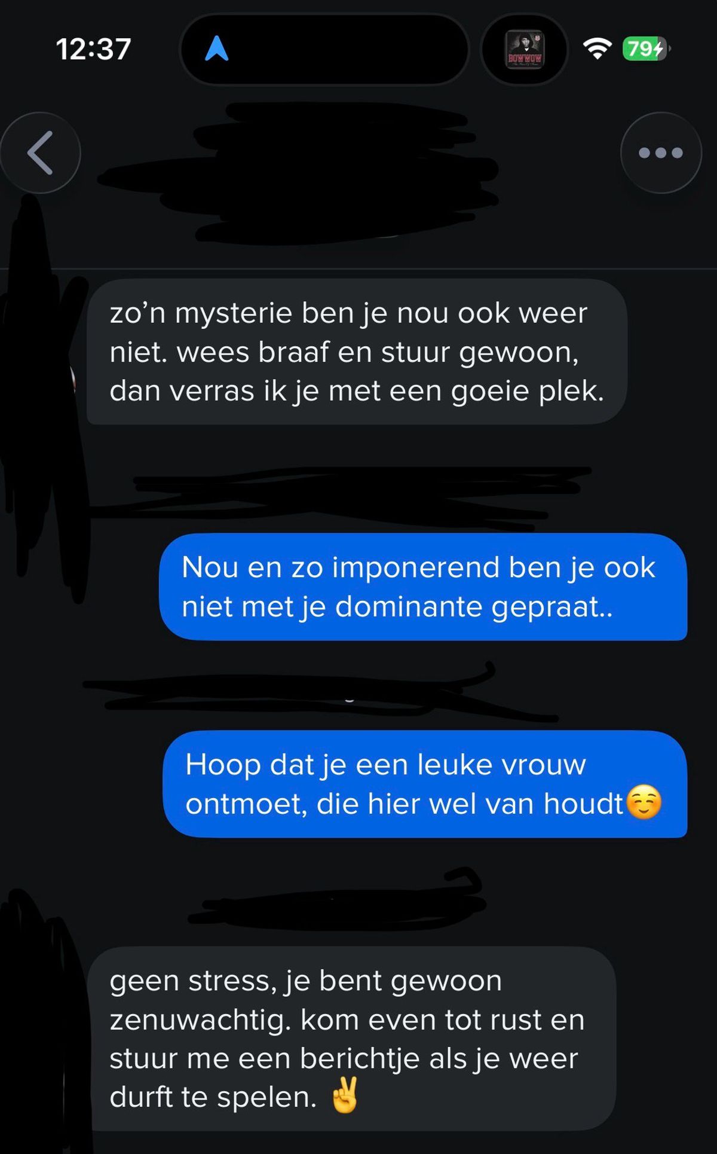Select the message starting "zo'n mysterie ben je"
This screenshot has height=1154, width=717.
pos(357,352)
